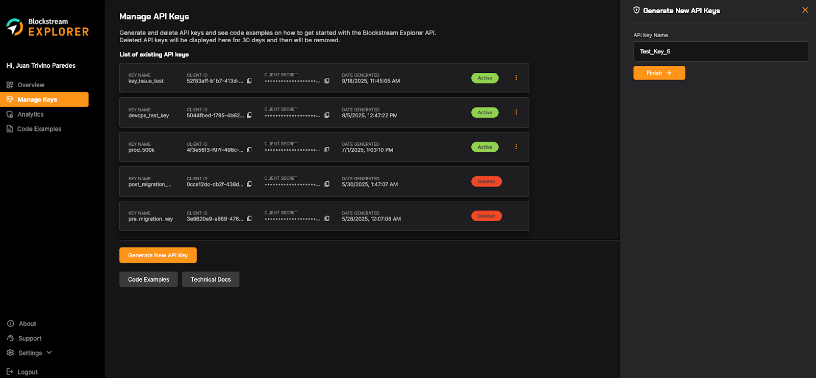Copy client secret of pre_migration_key
The width and height of the screenshot is (816, 378).
(327, 219)
